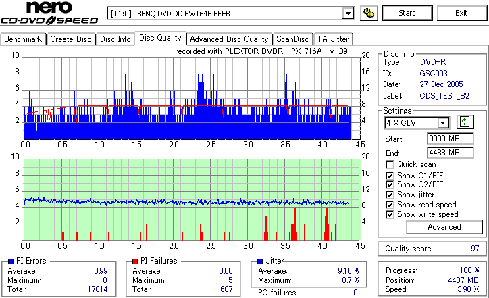Click PI Errors total 17814

pyautogui.click(x=97, y=289)
